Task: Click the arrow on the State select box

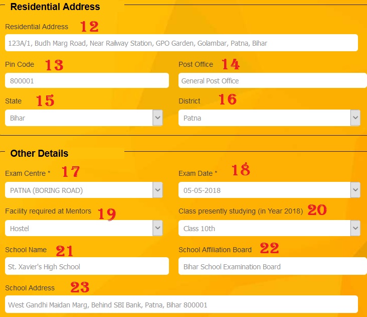Action: tap(158, 118)
